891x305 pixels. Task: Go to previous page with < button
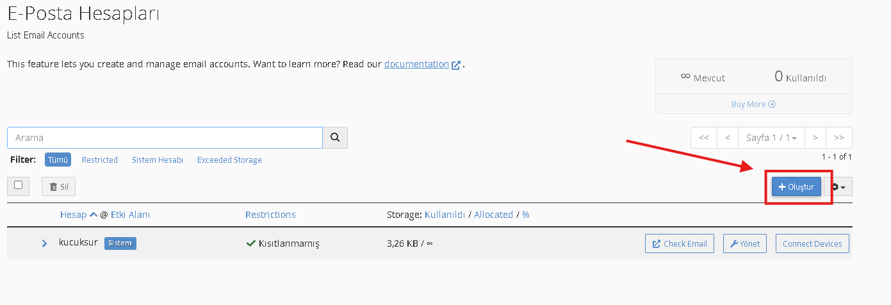(727, 138)
